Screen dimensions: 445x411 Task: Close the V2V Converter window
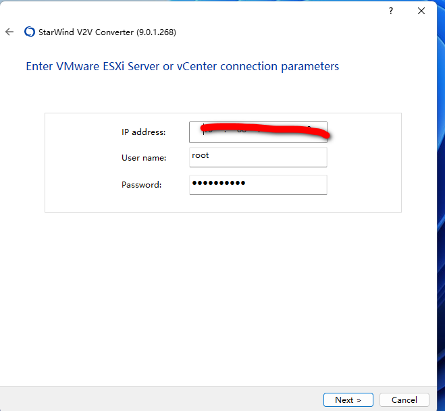click(x=421, y=11)
